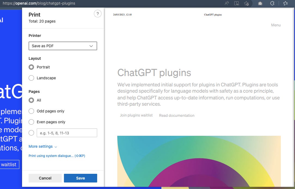
Task: Click the Save button
Action: 81,178
